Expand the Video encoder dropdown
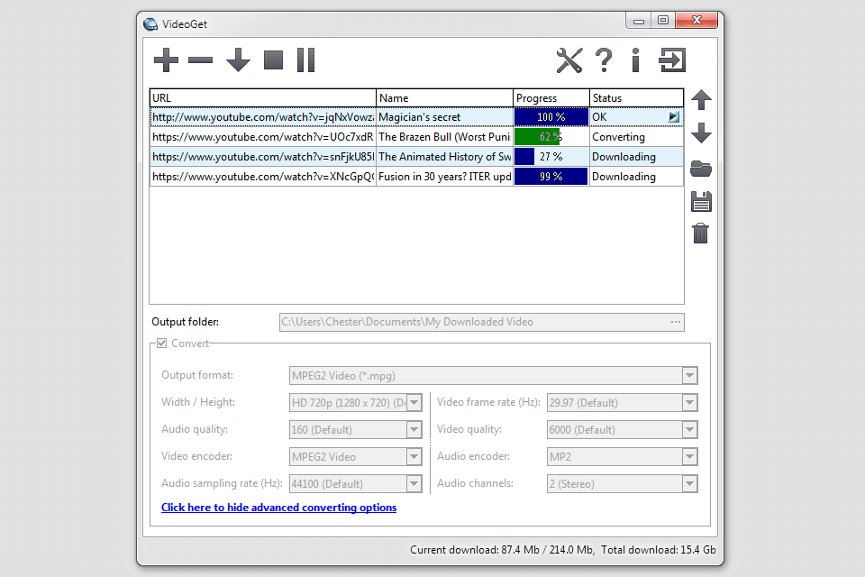 coord(414,456)
